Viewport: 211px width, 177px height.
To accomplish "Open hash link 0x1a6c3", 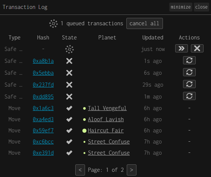I will [x=43, y=108].
